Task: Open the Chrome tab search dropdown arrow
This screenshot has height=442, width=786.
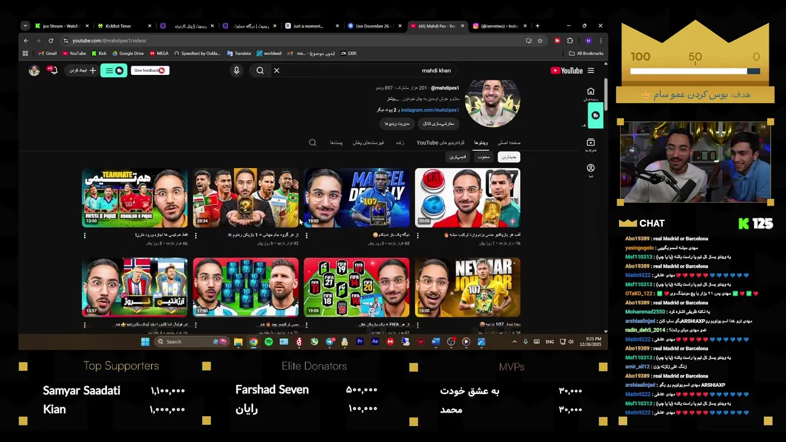Action: click(25, 26)
